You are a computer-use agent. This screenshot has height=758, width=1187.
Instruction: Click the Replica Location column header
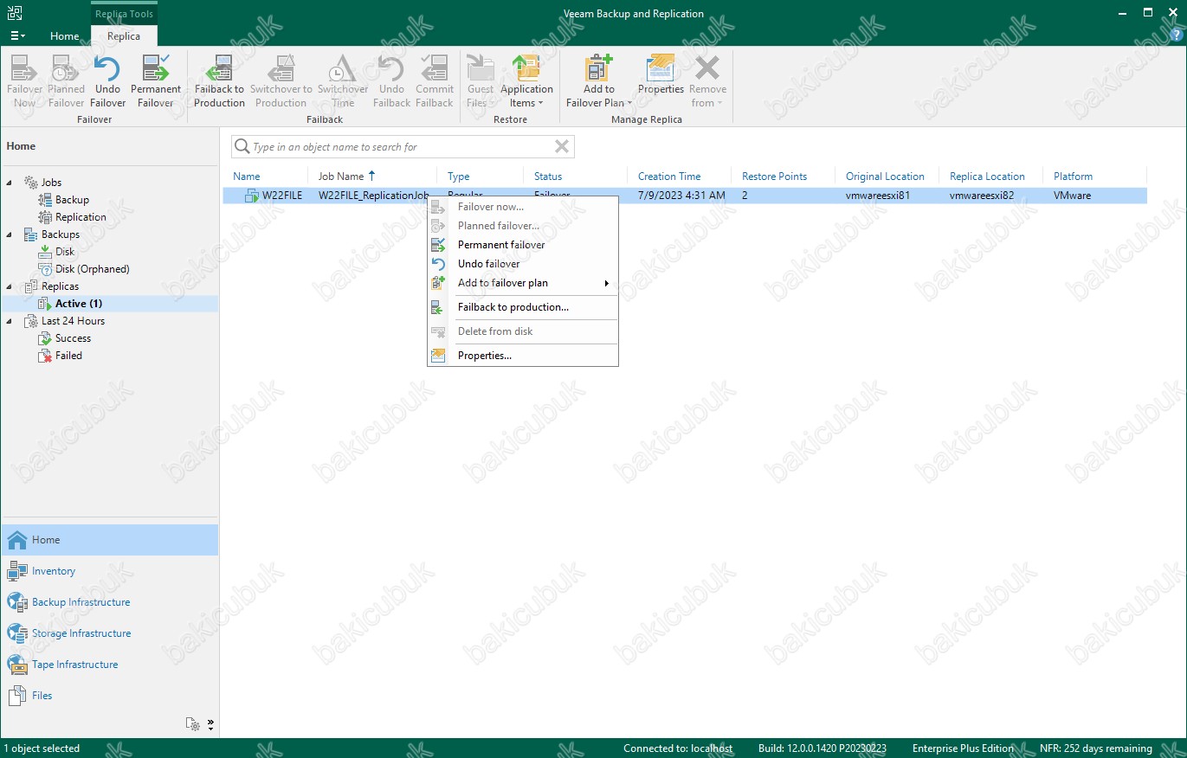pos(987,177)
